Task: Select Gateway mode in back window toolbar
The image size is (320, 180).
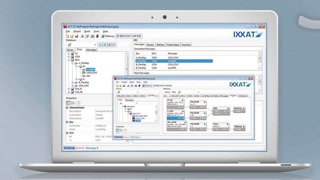Action: click(x=108, y=36)
